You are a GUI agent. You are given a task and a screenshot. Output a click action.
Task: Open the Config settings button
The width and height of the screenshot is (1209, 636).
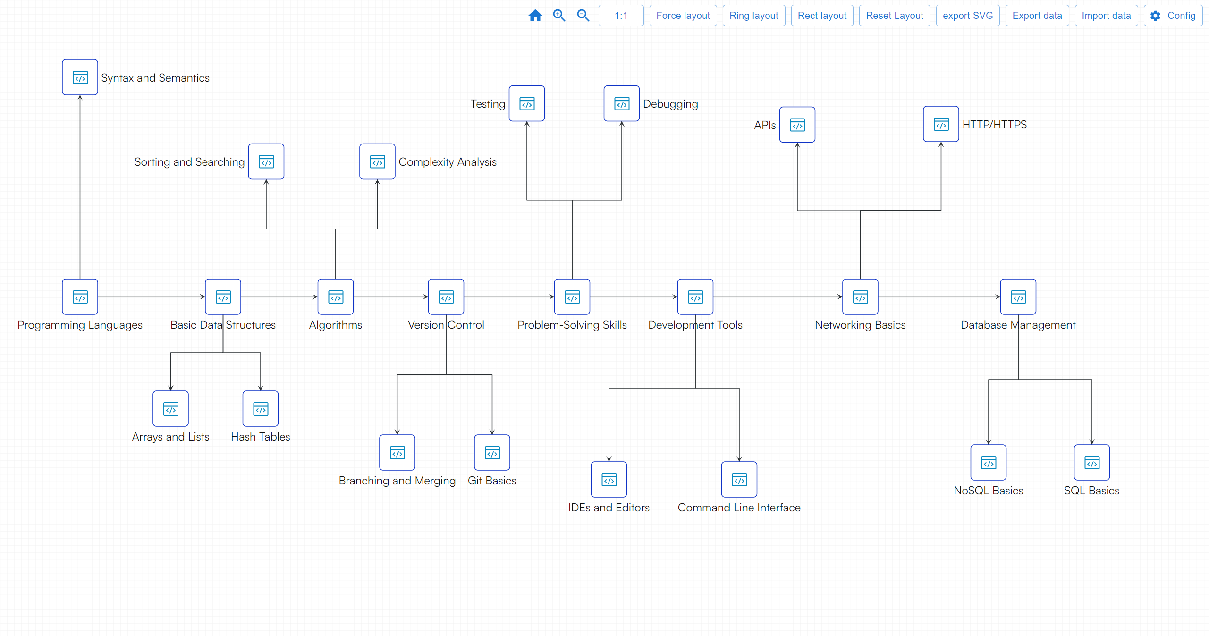[1173, 16]
